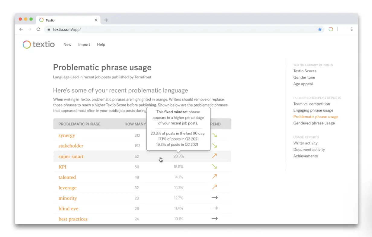Open the Textio browser extension icon
The height and width of the screenshot is (237, 372).
[331, 29]
